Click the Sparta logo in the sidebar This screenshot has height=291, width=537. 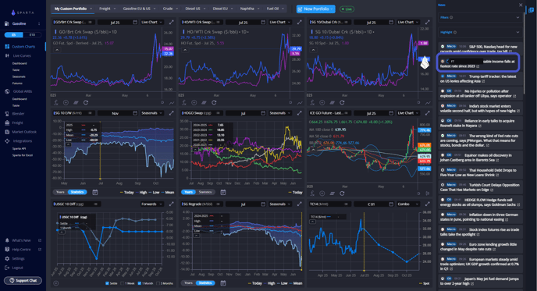(23, 12)
